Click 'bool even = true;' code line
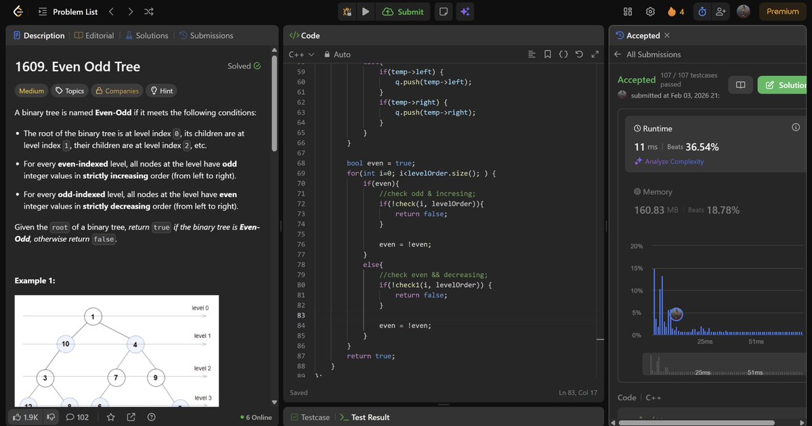The width and height of the screenshot is (812, 426). (381, 163)
